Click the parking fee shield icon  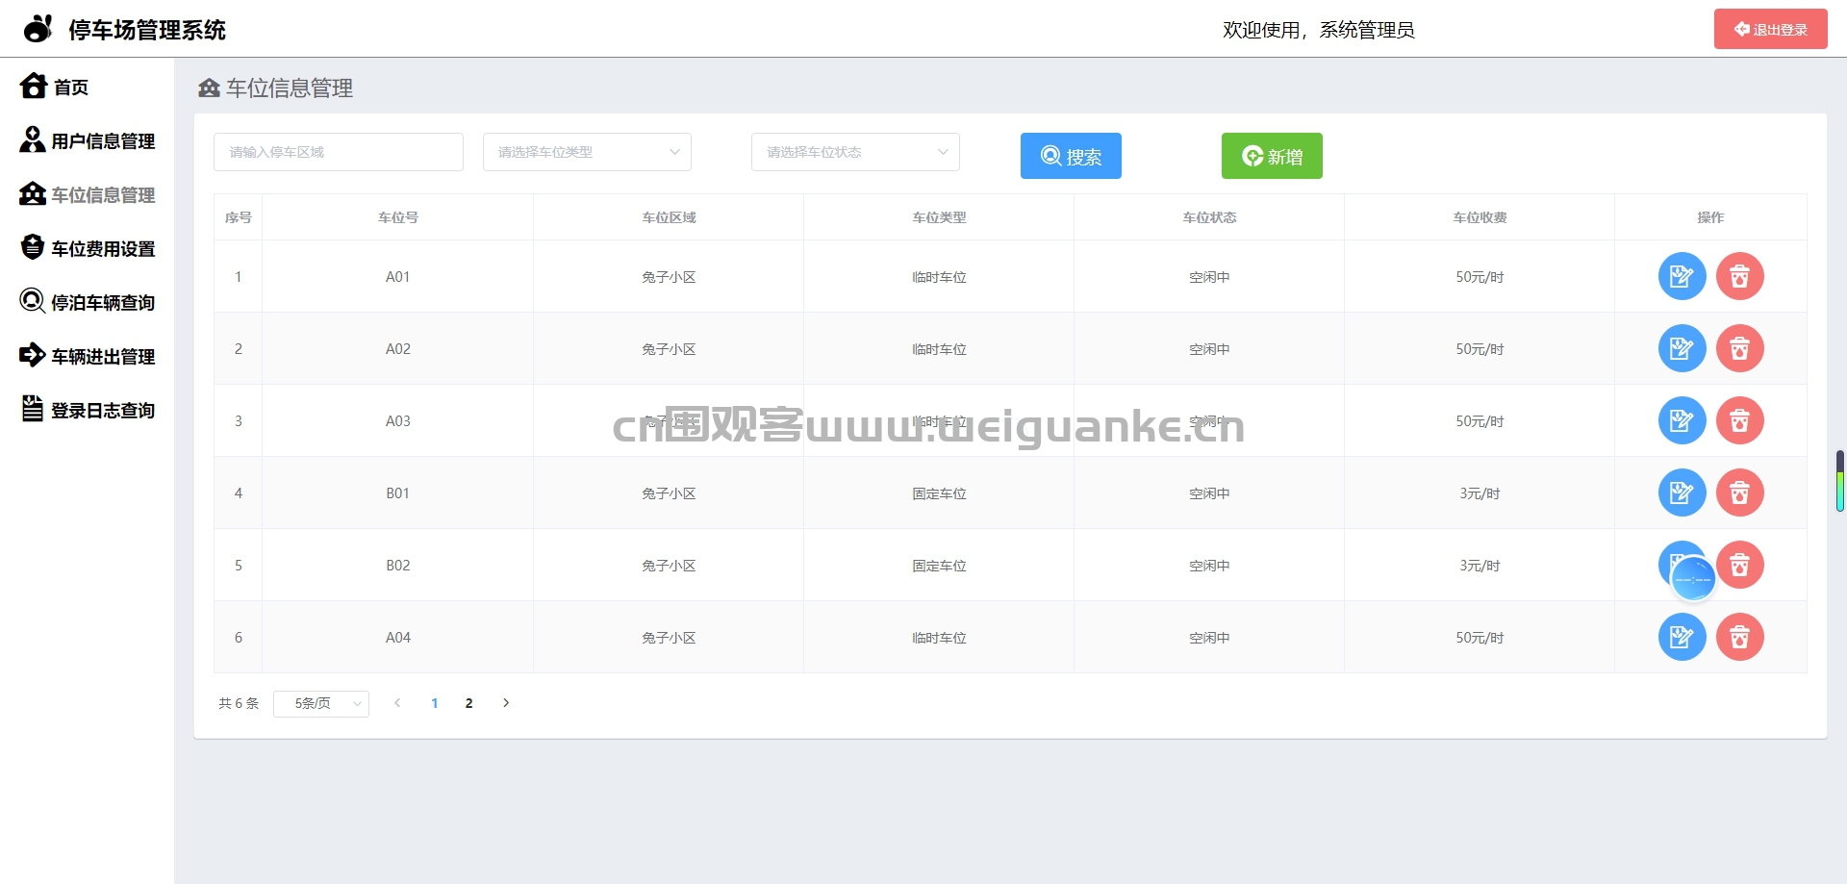point(33,247)
